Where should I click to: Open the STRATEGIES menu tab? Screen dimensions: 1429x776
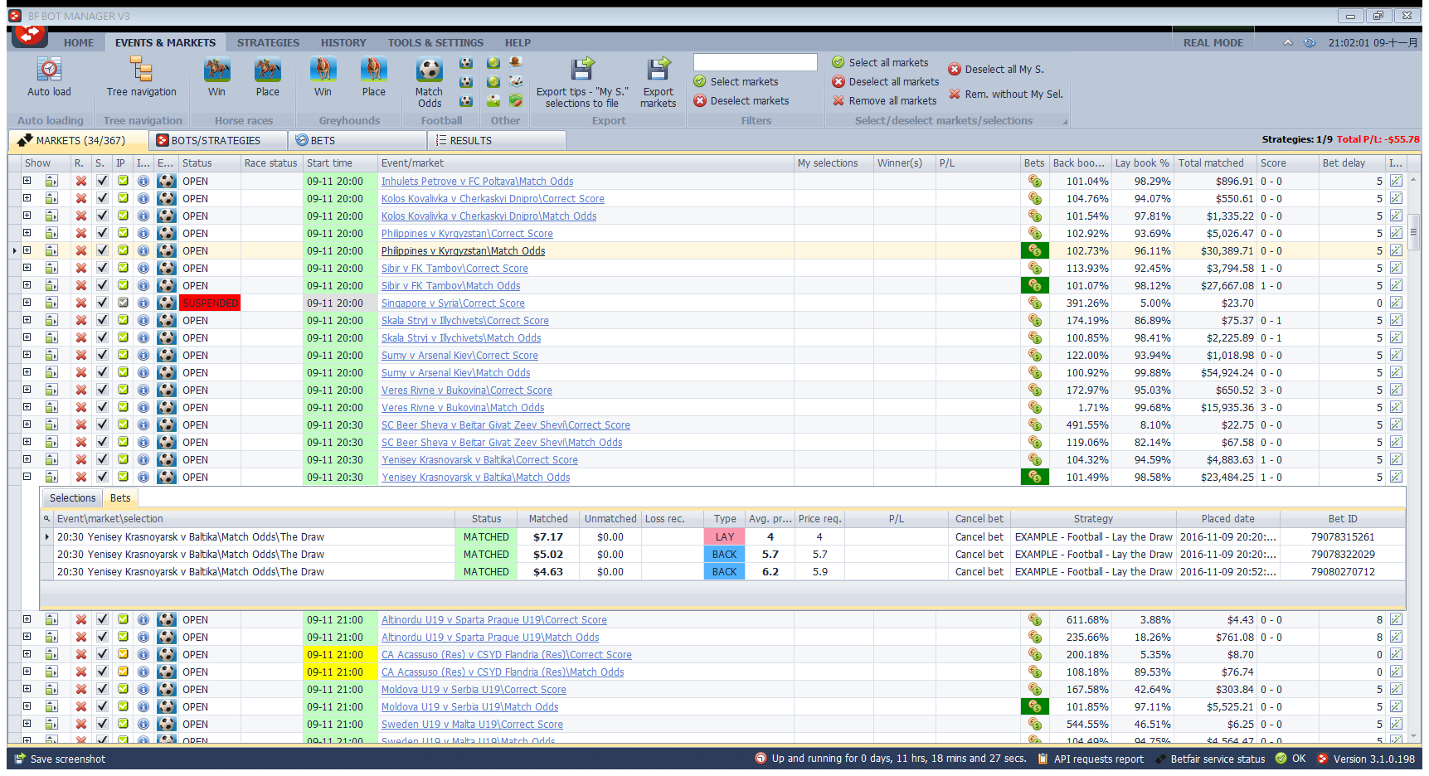(x=268, y=42)
